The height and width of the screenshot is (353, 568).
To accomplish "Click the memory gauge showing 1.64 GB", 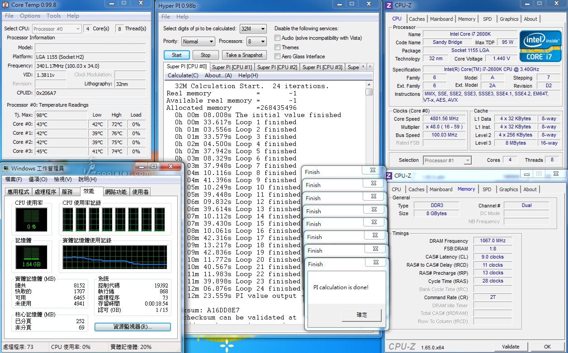I will pyautogui.click(x=31, y=258).
